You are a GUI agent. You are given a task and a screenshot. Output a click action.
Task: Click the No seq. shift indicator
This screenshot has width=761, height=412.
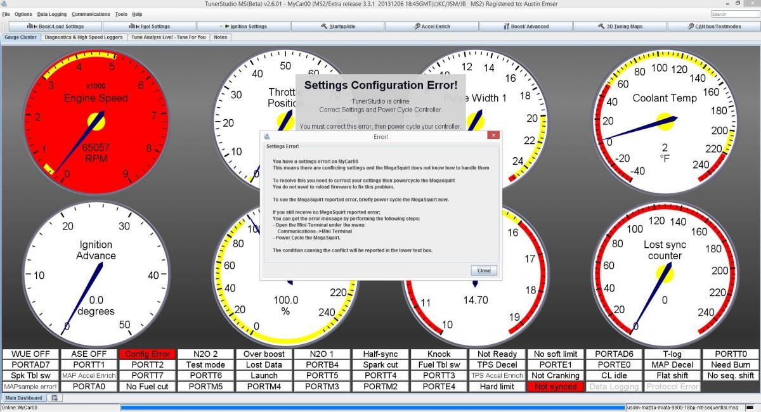click(x=731, y=376)
